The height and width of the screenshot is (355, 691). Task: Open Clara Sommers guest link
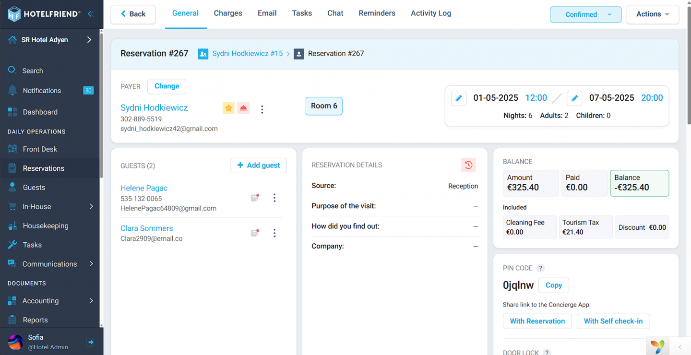click(146, 228)
